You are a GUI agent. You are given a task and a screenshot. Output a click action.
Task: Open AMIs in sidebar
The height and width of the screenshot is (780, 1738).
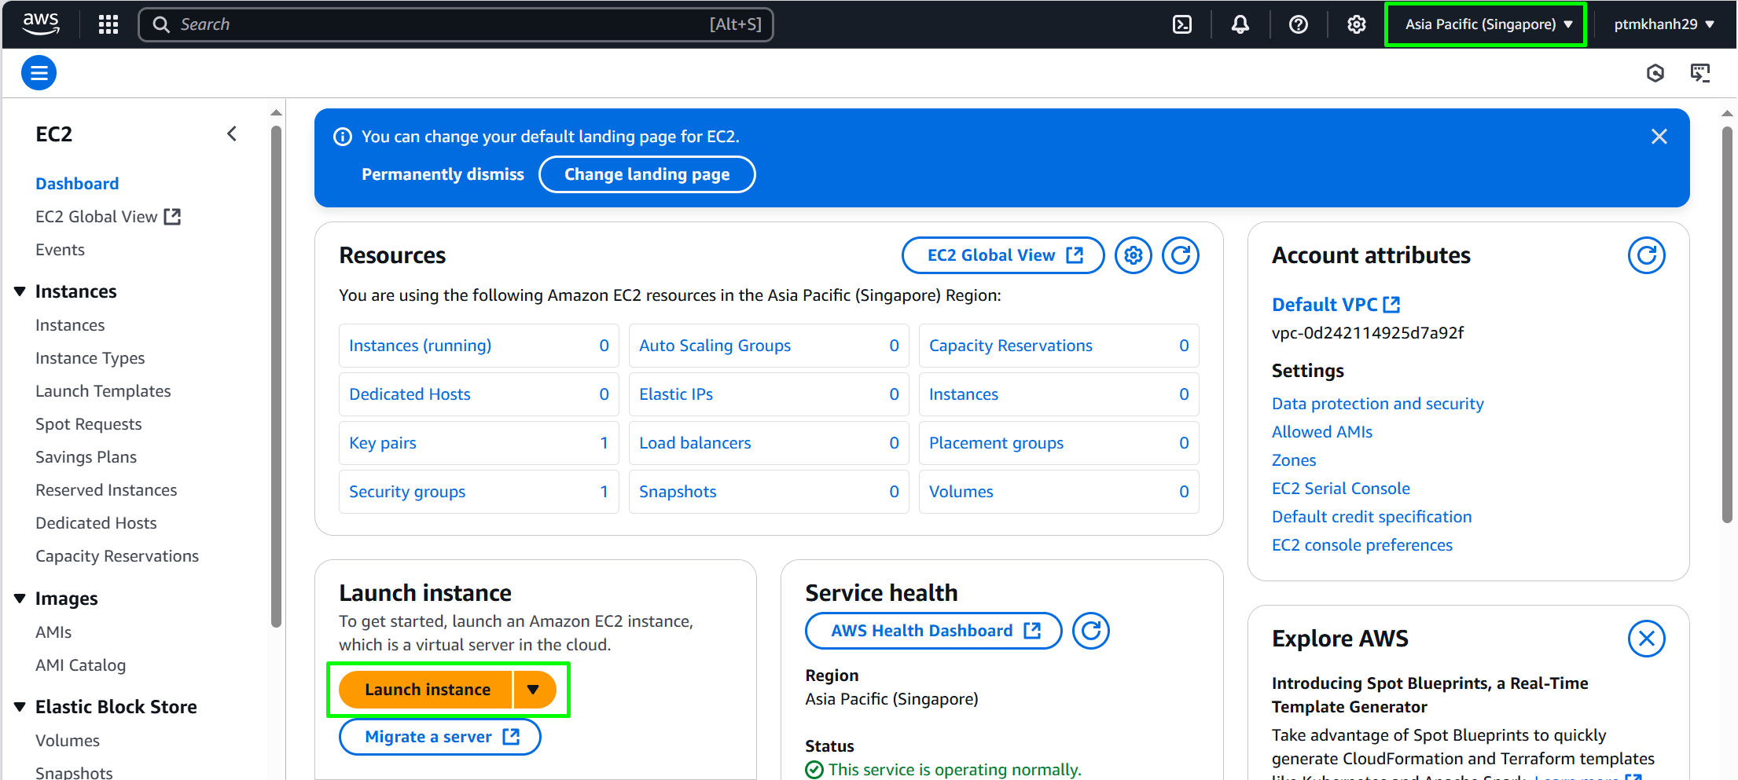coord(53,632)
